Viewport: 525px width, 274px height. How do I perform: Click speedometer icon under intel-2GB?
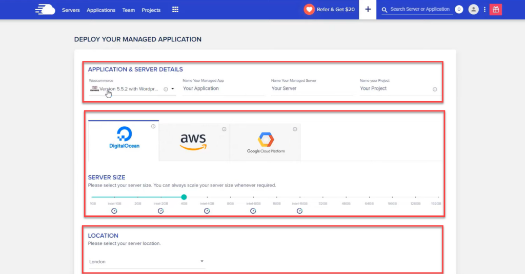(x=160, y=211)
